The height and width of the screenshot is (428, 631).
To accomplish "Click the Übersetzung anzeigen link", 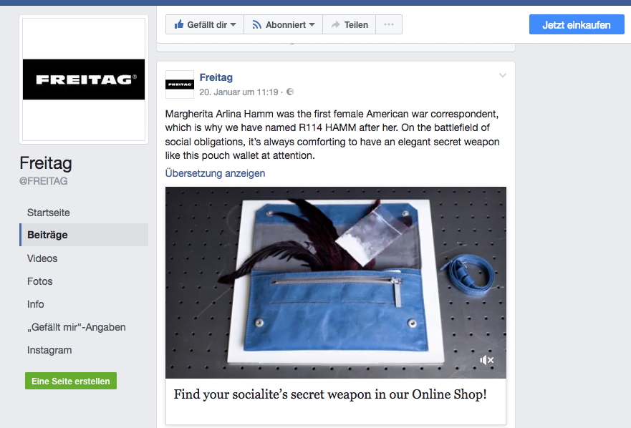I will pyautogui.click(x=215, y=173).
